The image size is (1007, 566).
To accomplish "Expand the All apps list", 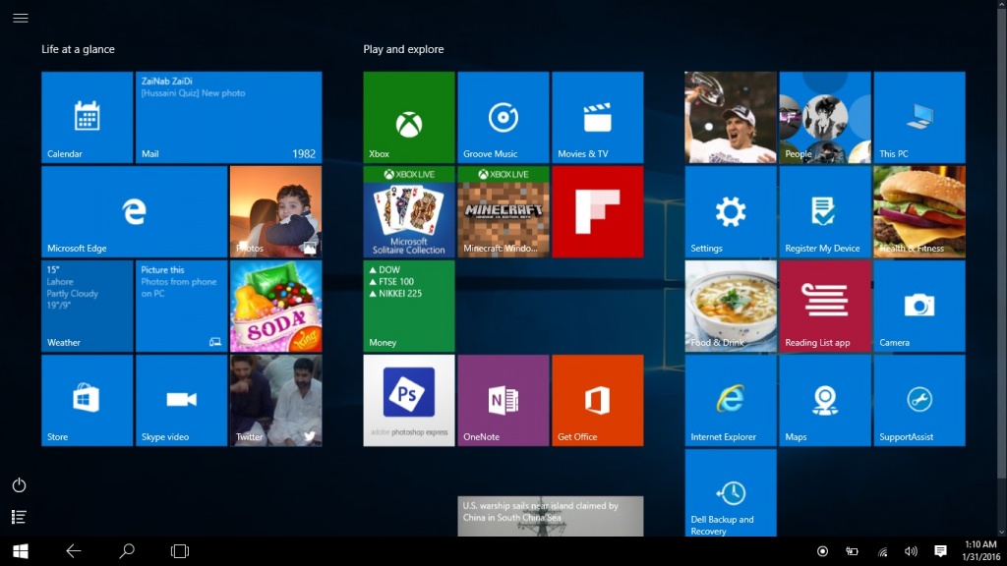I will pyautogui.click(x=19, y=516).
